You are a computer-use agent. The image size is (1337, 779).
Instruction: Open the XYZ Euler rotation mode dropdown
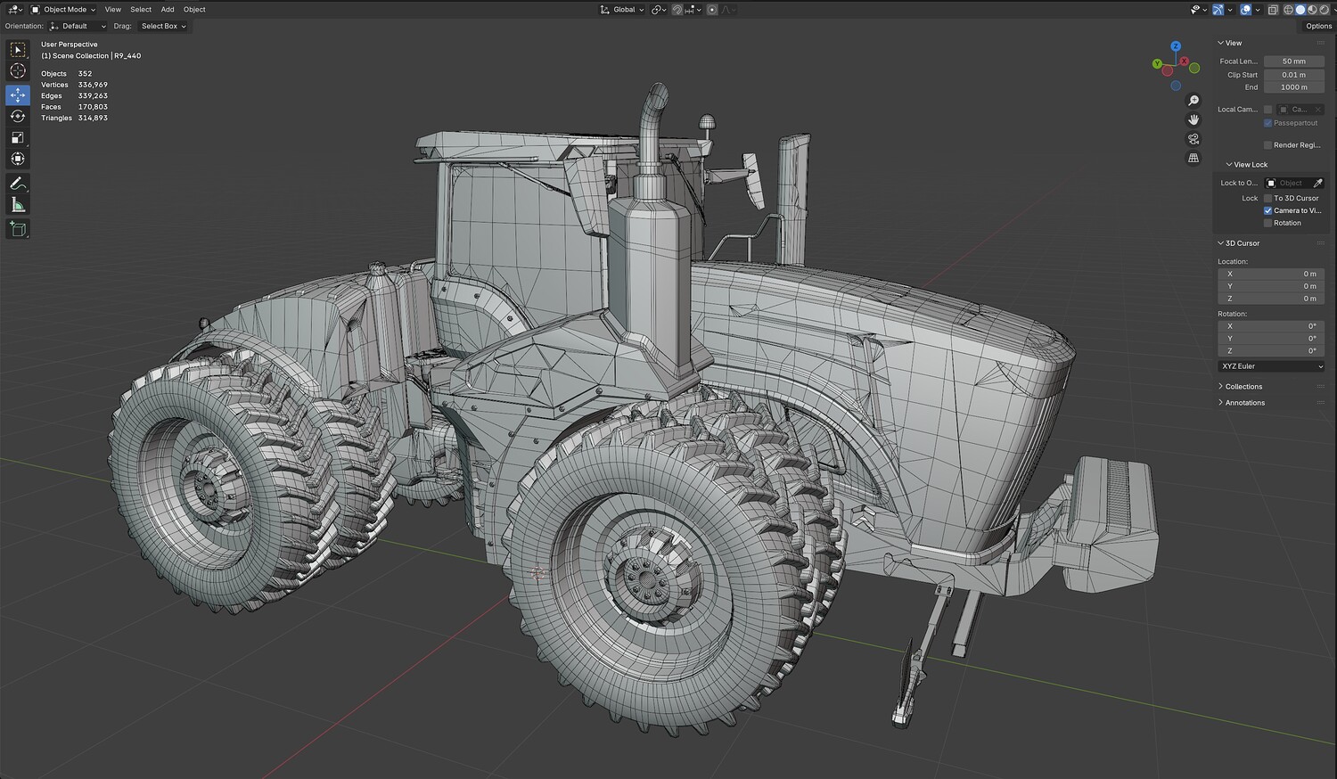click(1271, 366)
